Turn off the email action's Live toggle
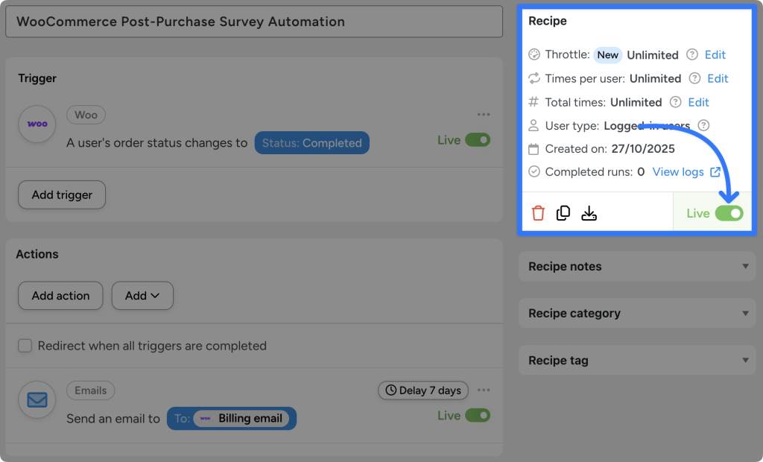The height and width of the screenshot is (462, 763). tap(480, 415)
